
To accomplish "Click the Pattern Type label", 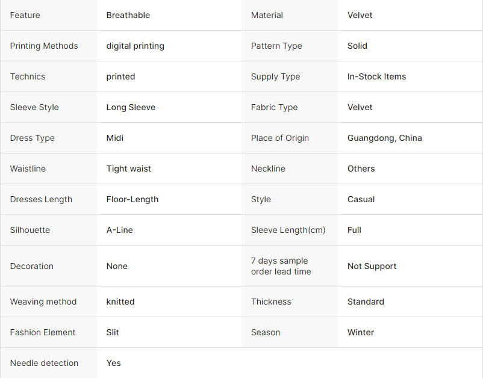I will [x=276, y=46].
